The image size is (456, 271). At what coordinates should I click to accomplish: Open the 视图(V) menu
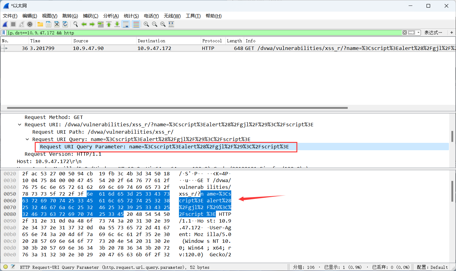[50, 16]
